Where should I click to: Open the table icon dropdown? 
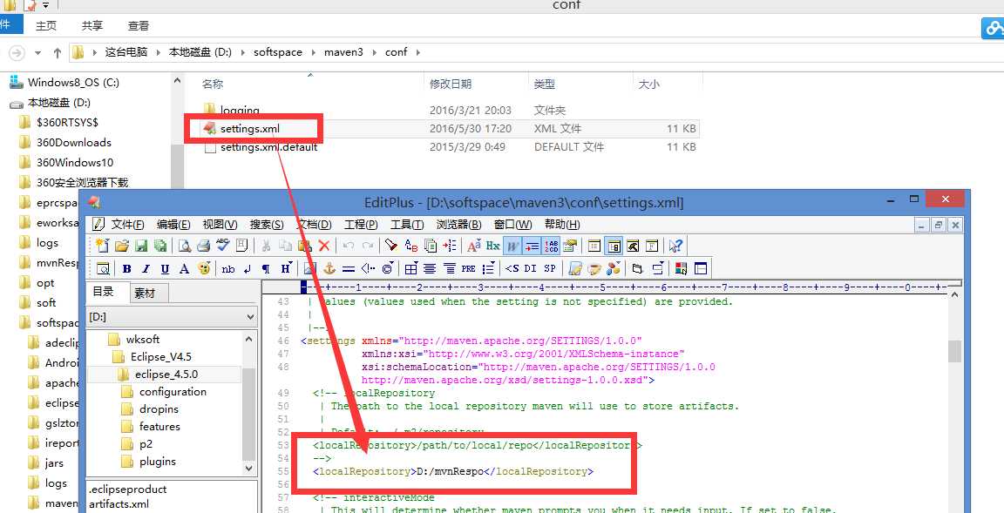tap(411, 268)
